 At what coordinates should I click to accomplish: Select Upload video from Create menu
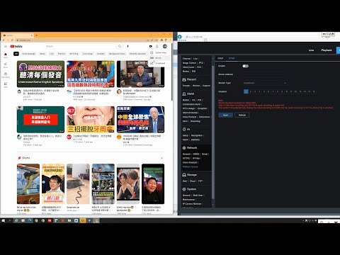(x=159, y=52)
